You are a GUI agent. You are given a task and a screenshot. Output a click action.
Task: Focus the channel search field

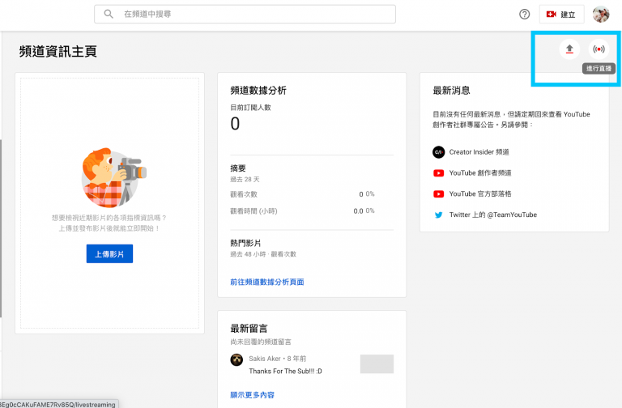click(x=245, y=14)
